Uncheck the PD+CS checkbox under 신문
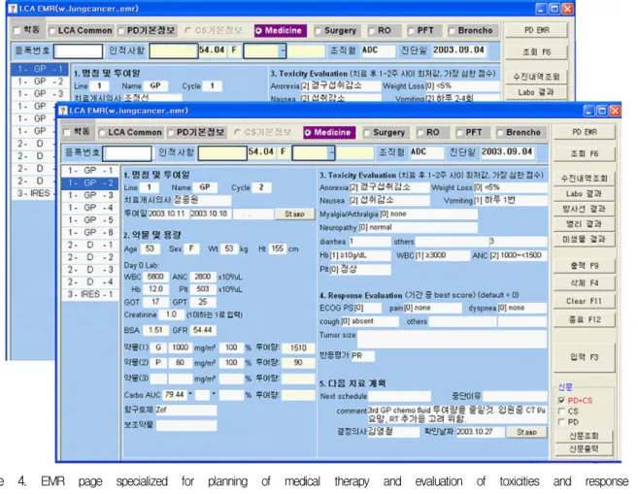 (562, 401)
